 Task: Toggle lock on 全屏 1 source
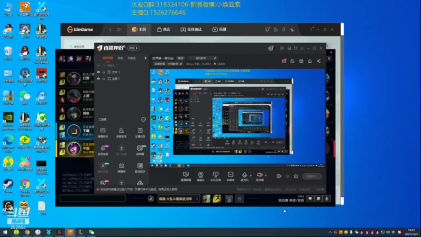(x=104, y=78)
